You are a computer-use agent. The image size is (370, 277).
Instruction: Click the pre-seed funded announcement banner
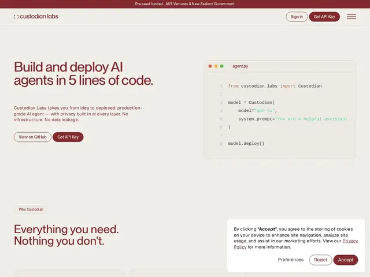pos(185,4)
